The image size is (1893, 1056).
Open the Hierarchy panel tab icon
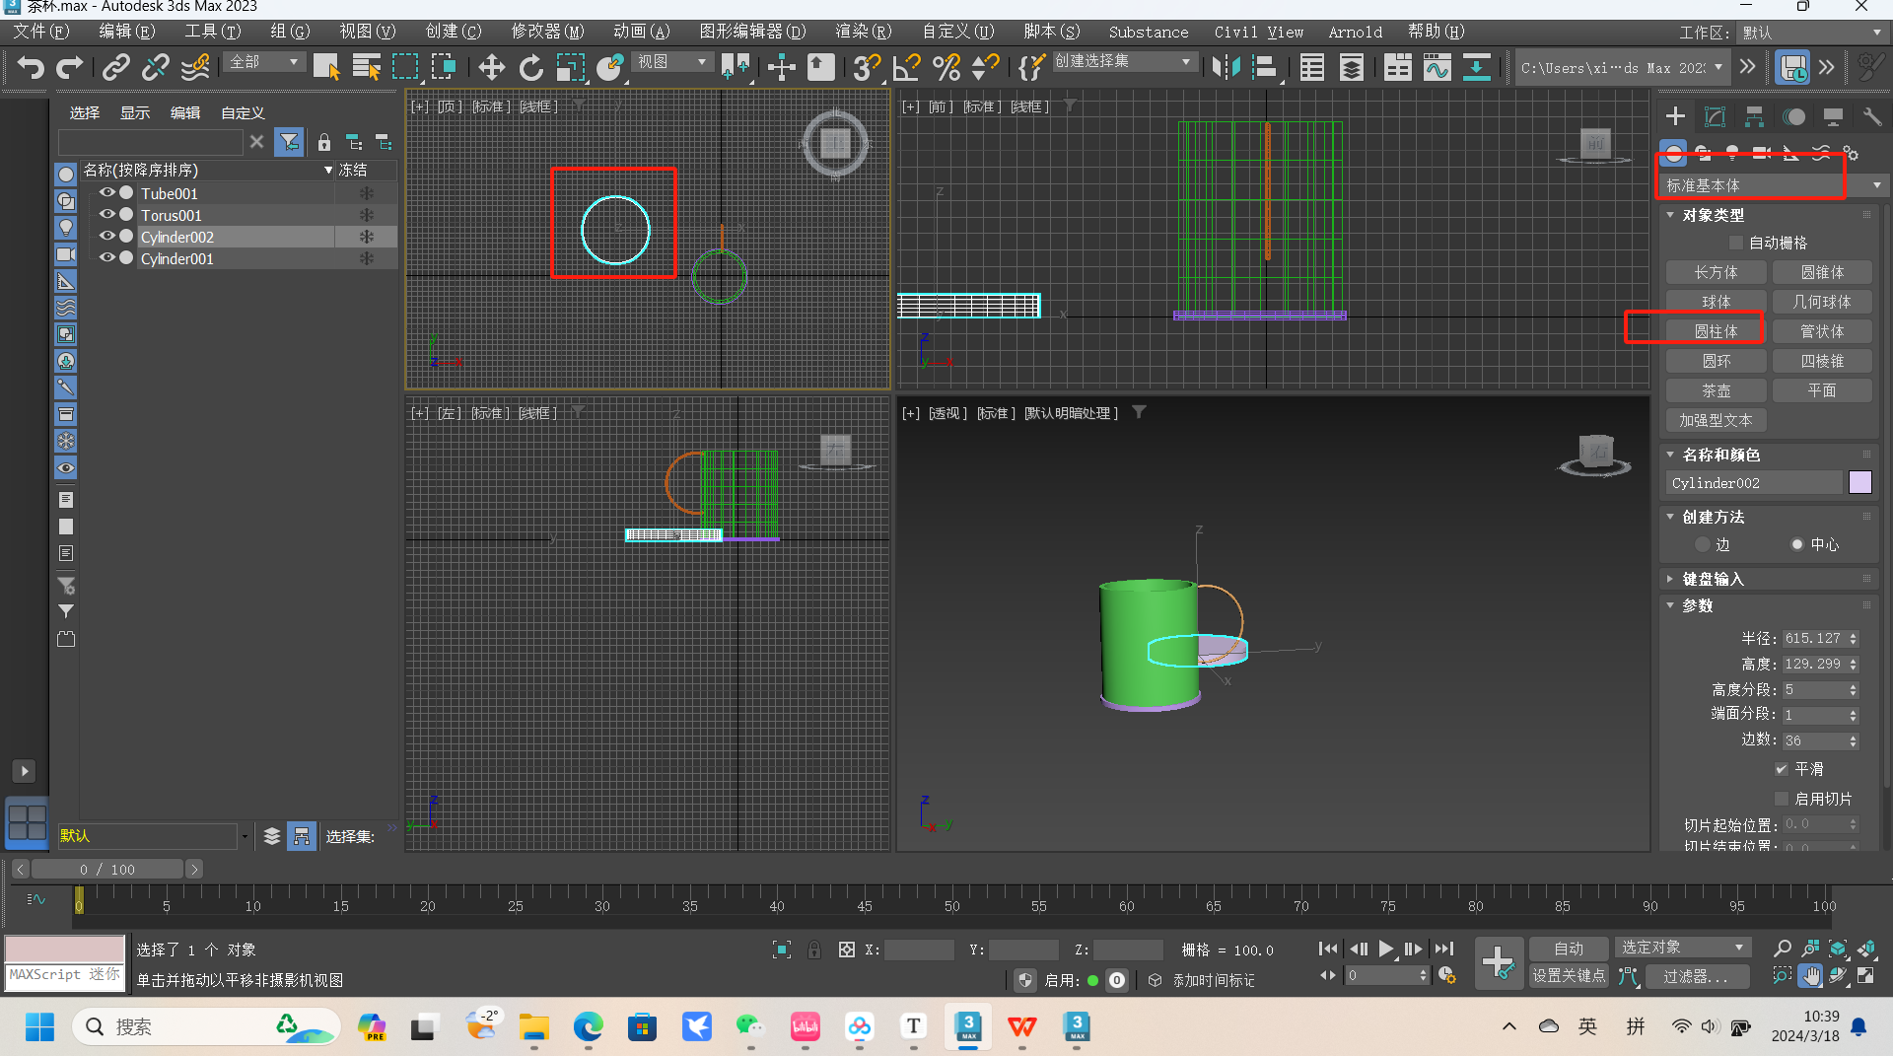pyautogui.click(x=1754, y=116)
